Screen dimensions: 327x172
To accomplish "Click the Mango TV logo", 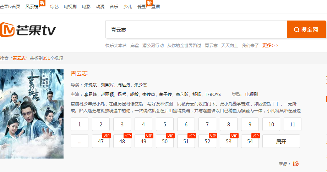I will 28,30.
